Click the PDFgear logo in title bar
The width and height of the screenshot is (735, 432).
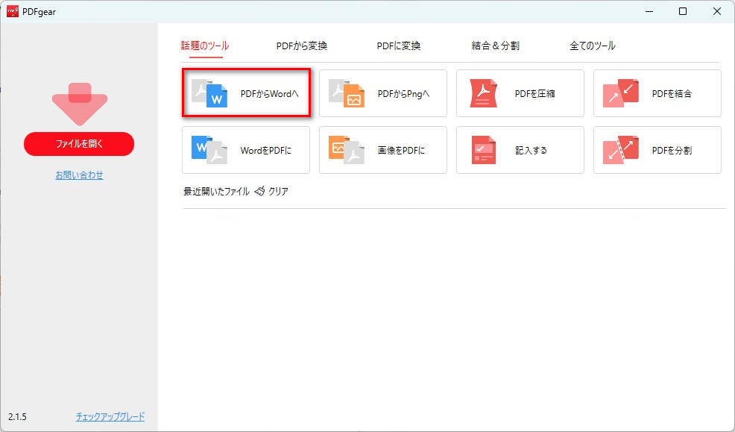point(13,11)
